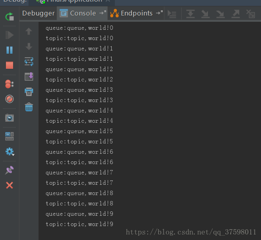Select the Console tab
Viewport: 261px width, 240px height.
coord(82,14)
